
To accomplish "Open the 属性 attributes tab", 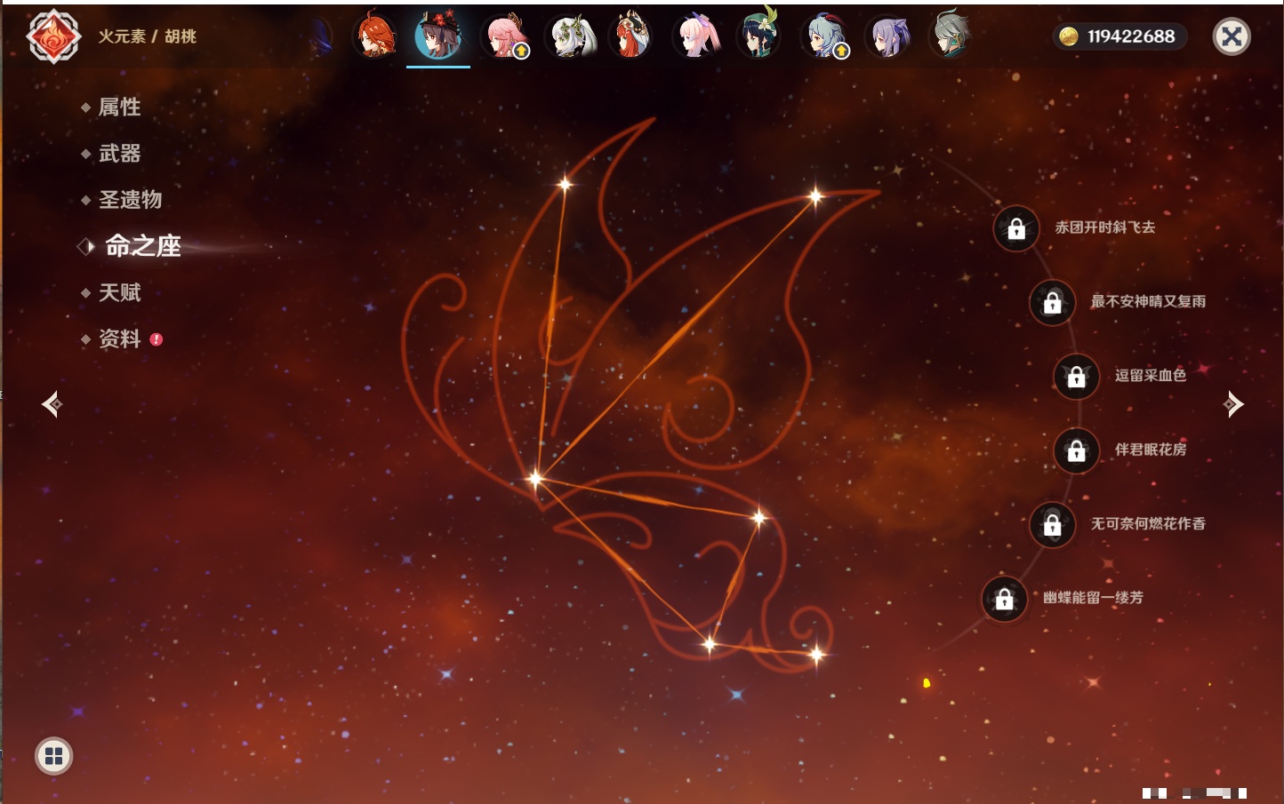I will [119, 107].
